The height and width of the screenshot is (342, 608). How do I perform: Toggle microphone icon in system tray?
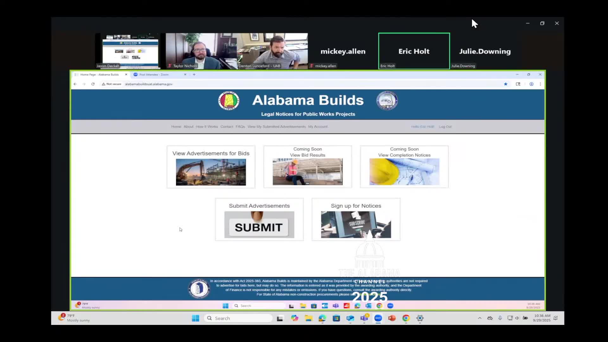tap(500, 318)
